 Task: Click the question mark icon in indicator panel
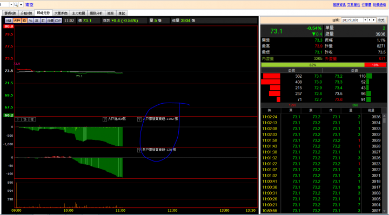tap(18, 119)
